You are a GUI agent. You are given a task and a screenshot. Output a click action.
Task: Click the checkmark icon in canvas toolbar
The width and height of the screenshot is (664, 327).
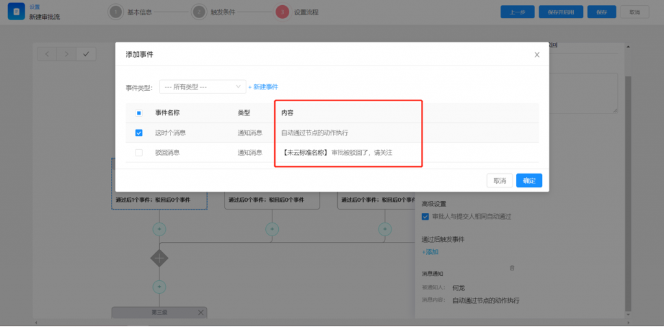coord(86,54)
